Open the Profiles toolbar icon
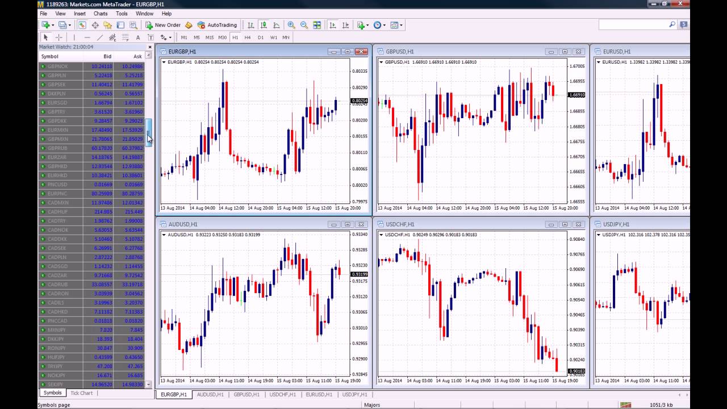Image resolution: width=727 pixels, height=409 pixels. (62, 25)
